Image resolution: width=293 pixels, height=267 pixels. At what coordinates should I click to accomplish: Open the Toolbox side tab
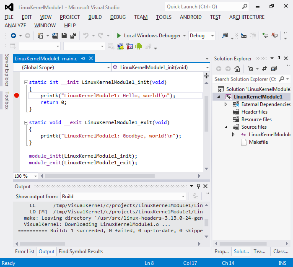click(x=7, y=101)
